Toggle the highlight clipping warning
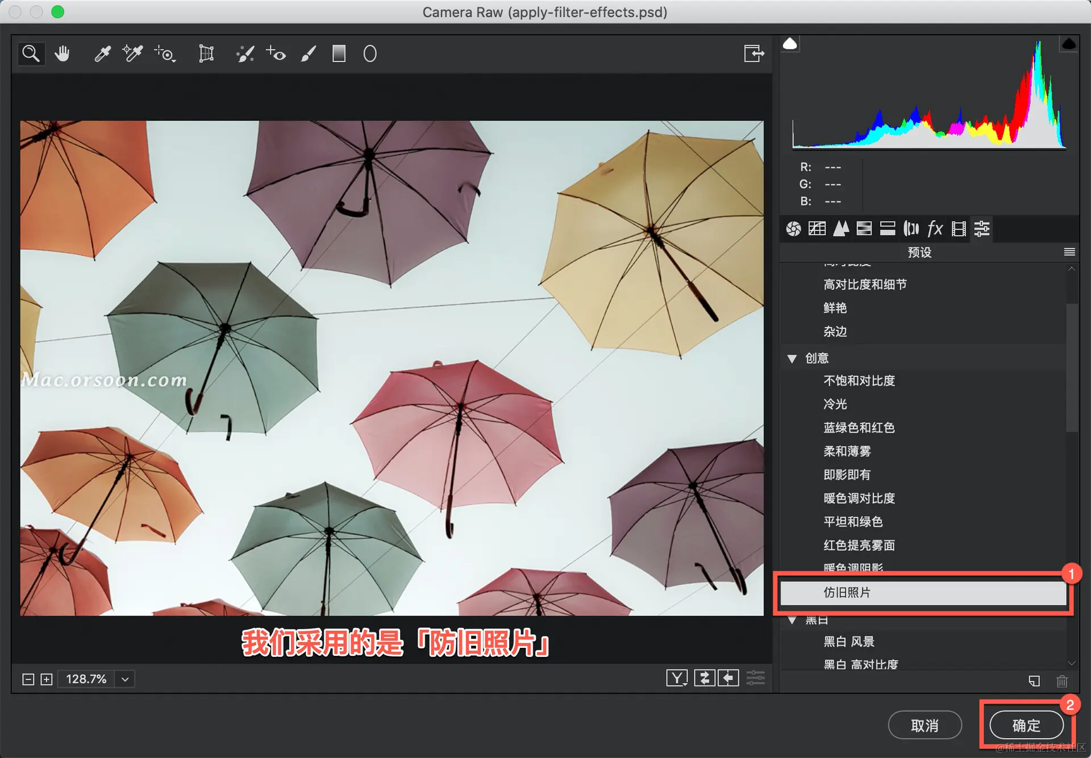The width and height of the screenshot is (1091, 758). coord(1068,44)
